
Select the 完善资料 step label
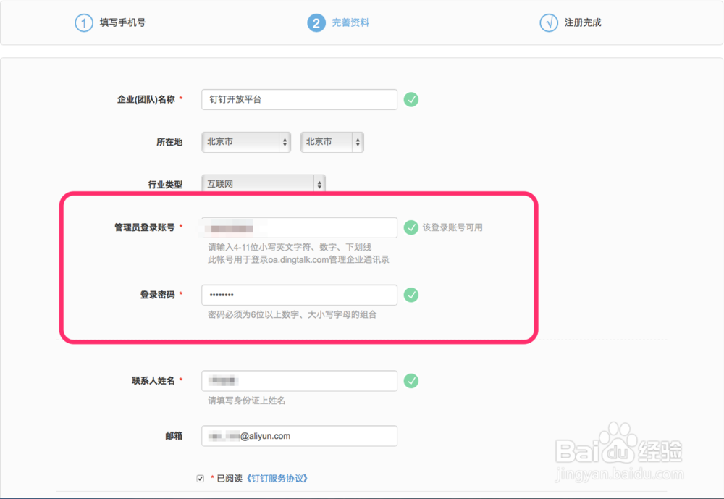[x=350, y=22]
